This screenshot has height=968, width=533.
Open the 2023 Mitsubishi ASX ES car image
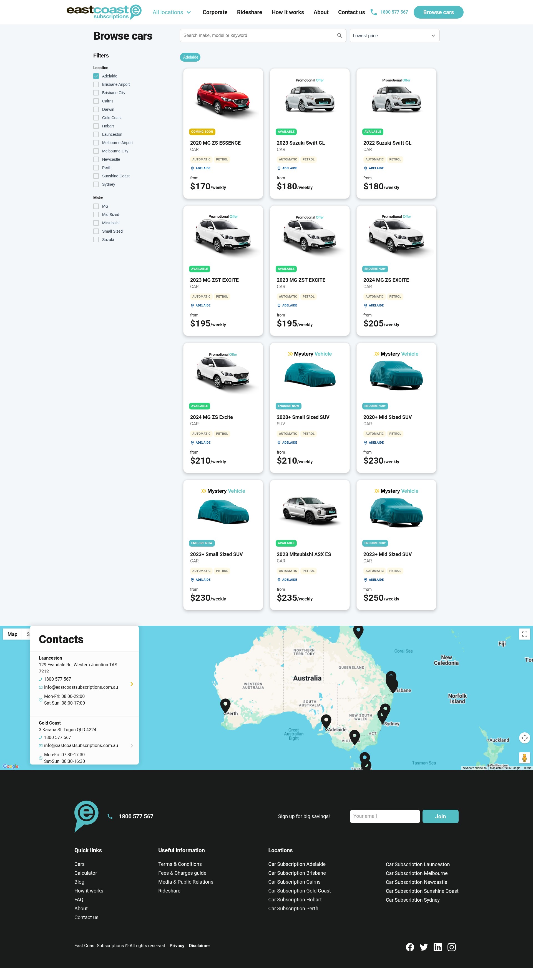point(310,510)
